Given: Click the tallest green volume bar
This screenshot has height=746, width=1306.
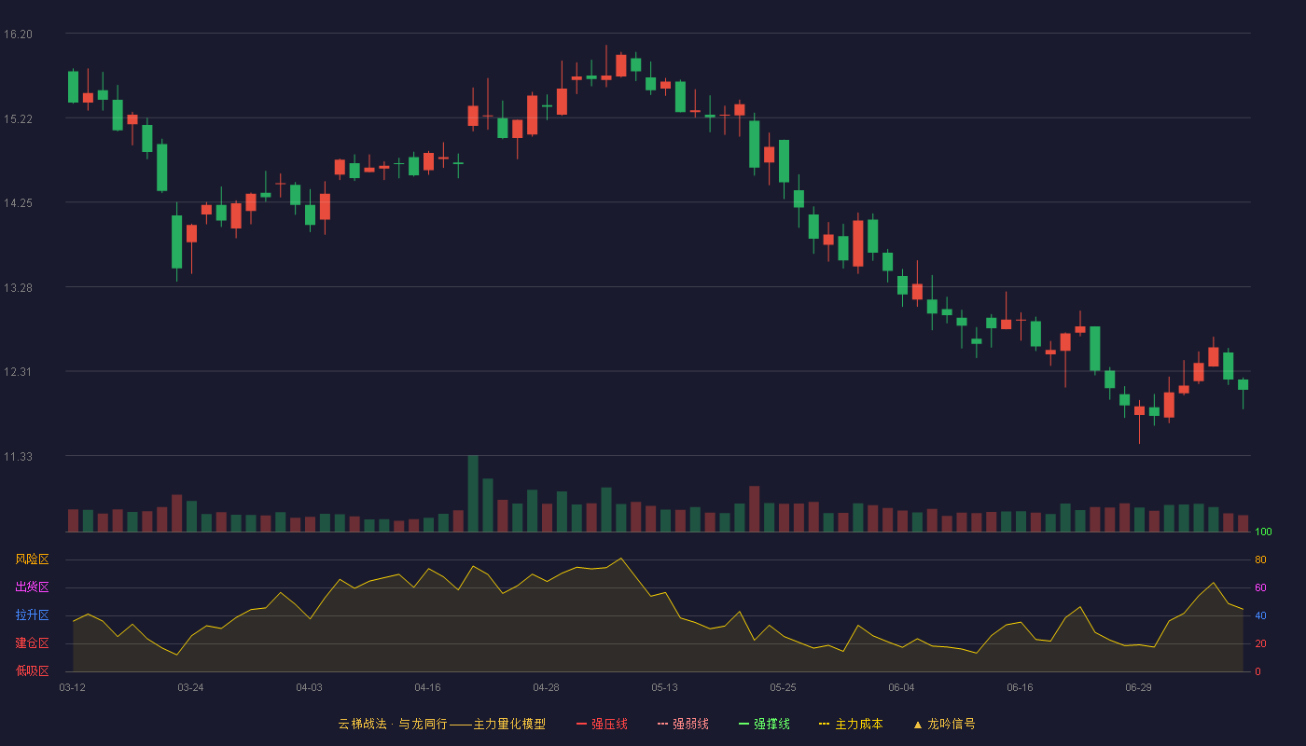Looking at the screenshot, I should pyautogui.click(x=473, y=493).
